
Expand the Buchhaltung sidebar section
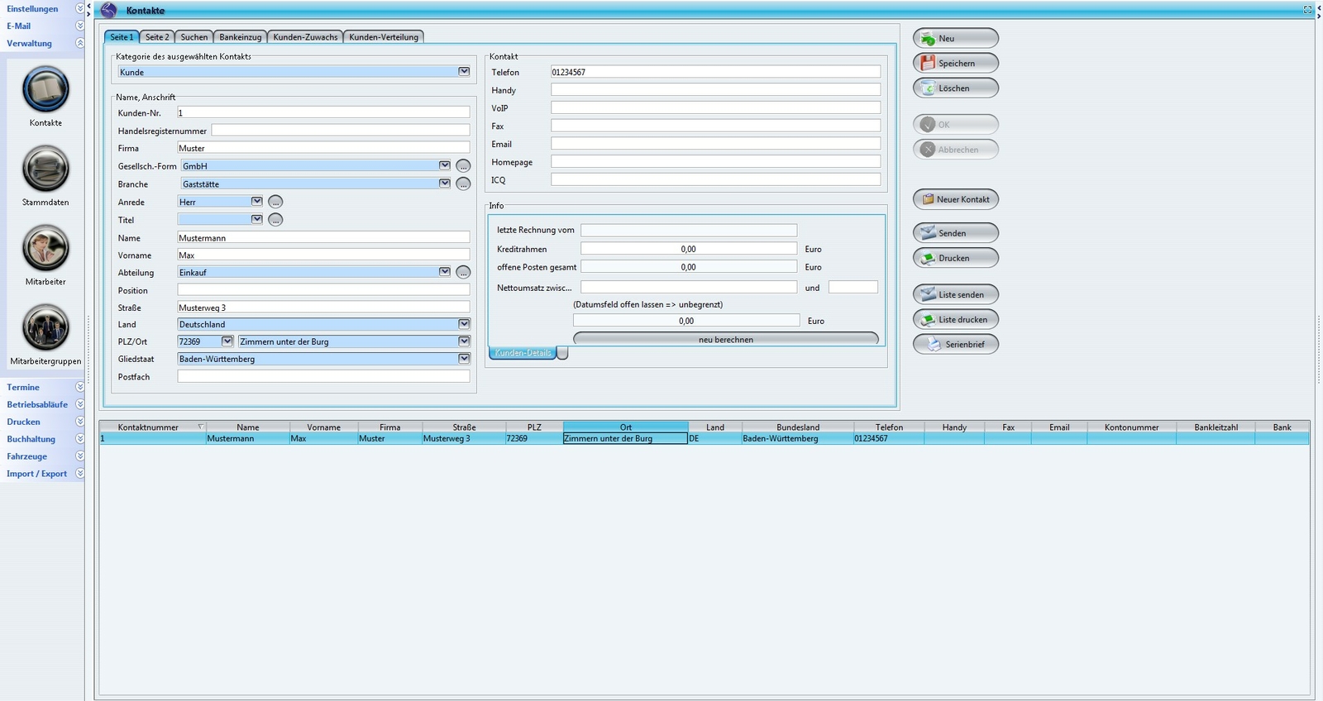(x=79, y=439)
